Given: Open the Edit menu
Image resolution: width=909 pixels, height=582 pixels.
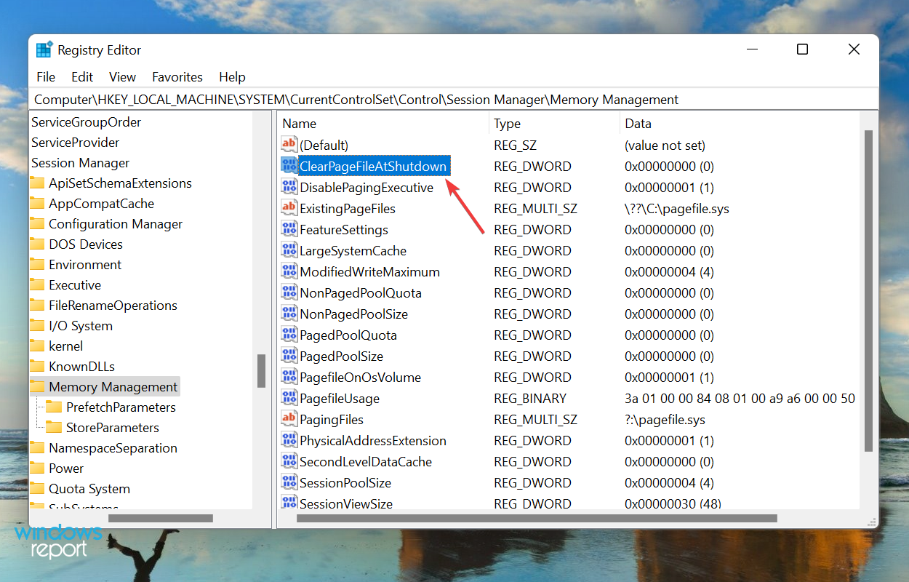Looking at the screenshot, I should [81, 76].
